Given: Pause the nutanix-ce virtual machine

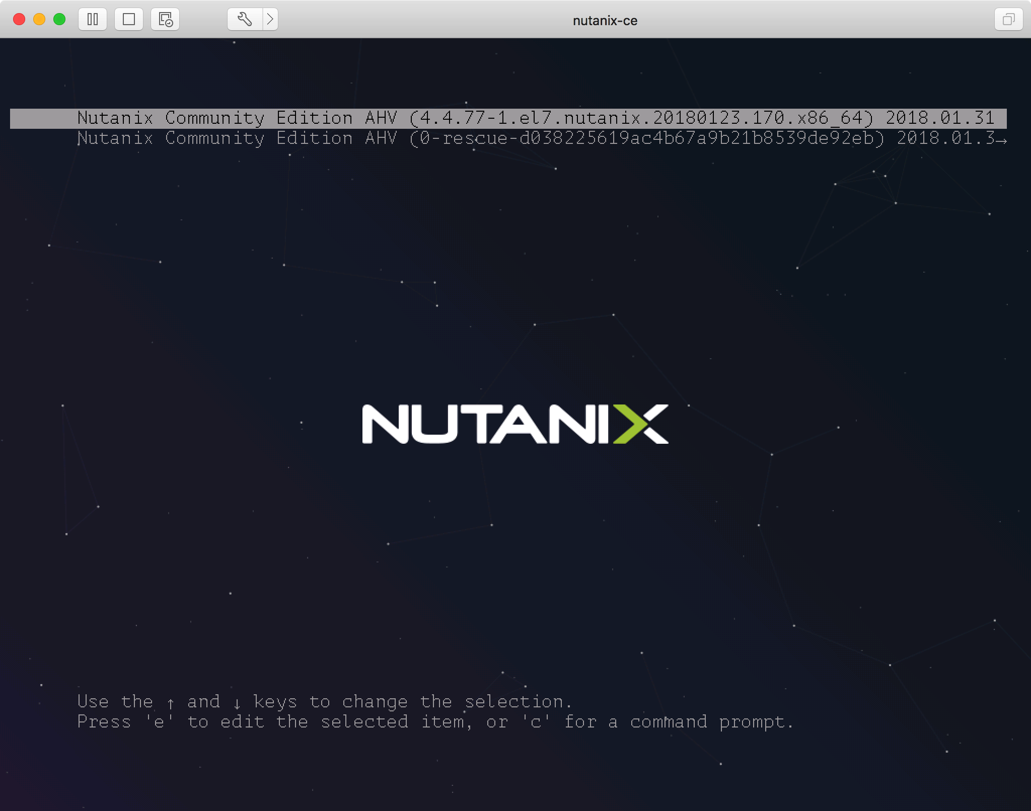Looking at the screenshot, I should [x=93, y=20].
